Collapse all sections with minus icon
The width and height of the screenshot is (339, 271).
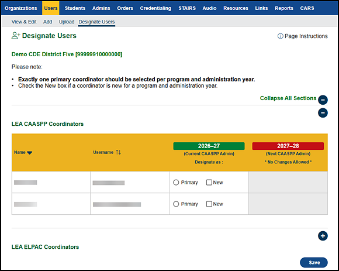tap(323, 100)
